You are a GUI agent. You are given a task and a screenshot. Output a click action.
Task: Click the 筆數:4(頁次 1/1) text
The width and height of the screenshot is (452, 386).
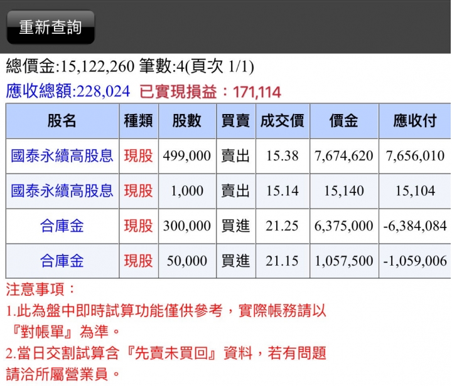(196, 66)
